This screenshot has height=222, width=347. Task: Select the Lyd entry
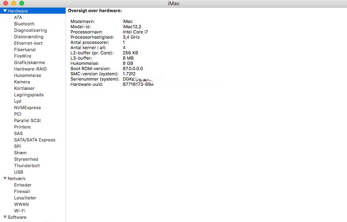click(x=18, y=101)
